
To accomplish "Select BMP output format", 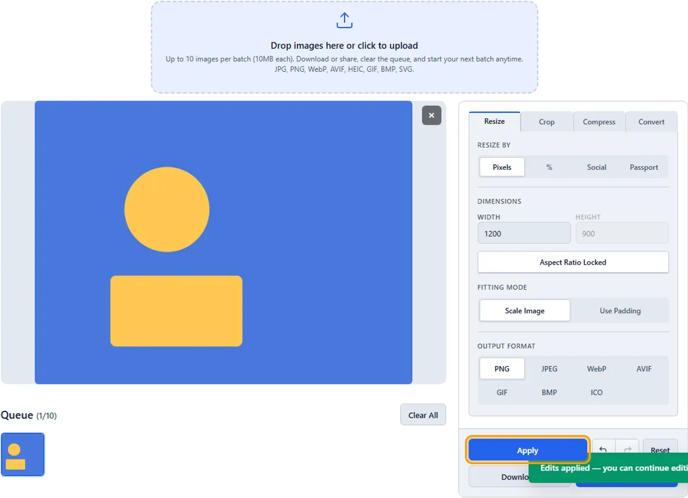I will [x=549, y=392].
